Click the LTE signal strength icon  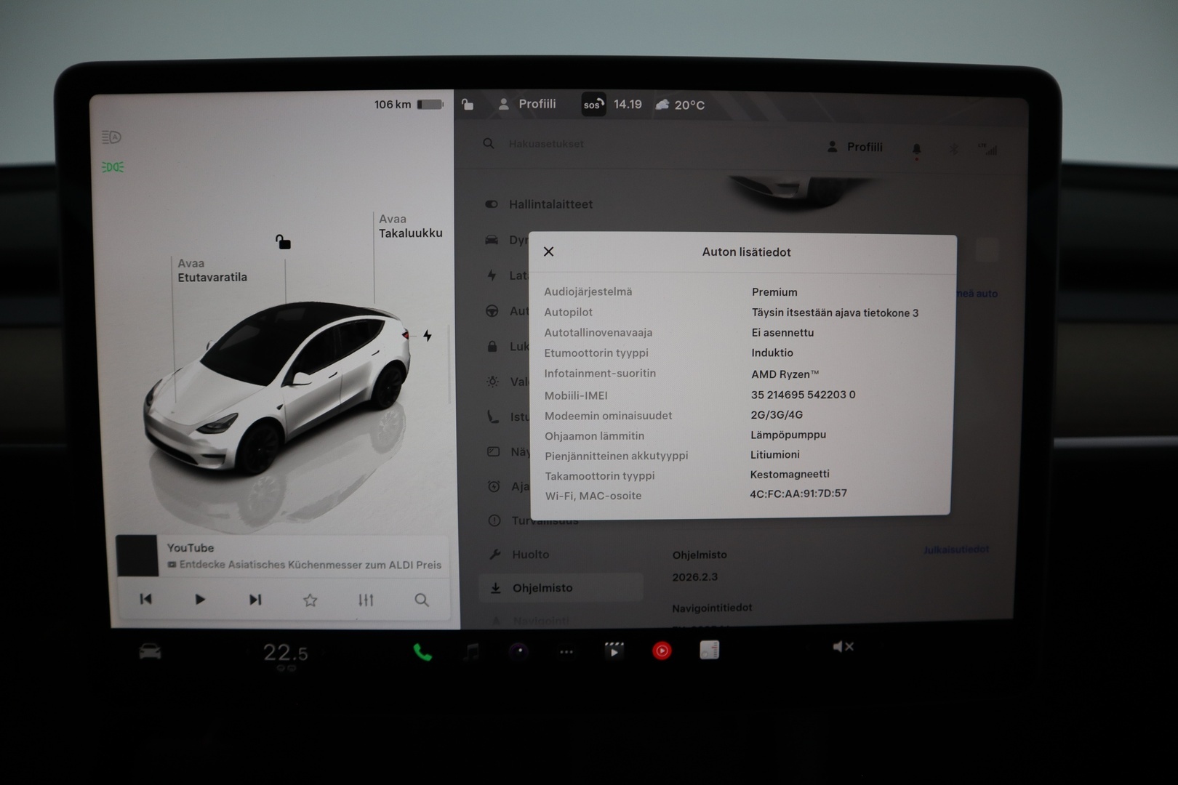[x=989, y=149]
